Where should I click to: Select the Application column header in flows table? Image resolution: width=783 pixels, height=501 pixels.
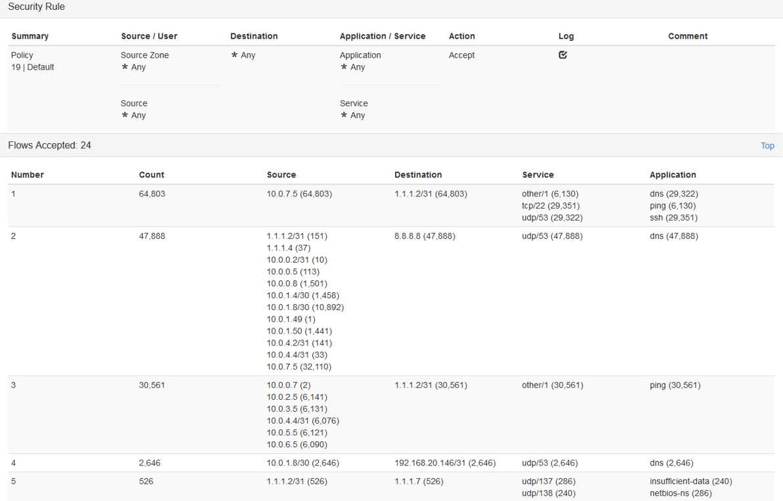coord(673,175)
